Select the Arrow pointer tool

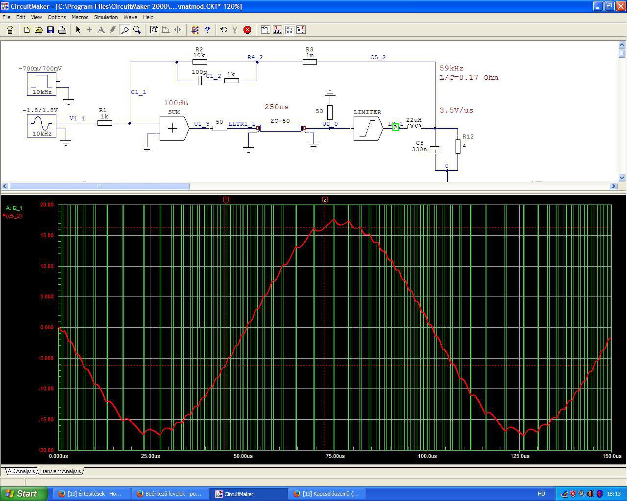78,30
